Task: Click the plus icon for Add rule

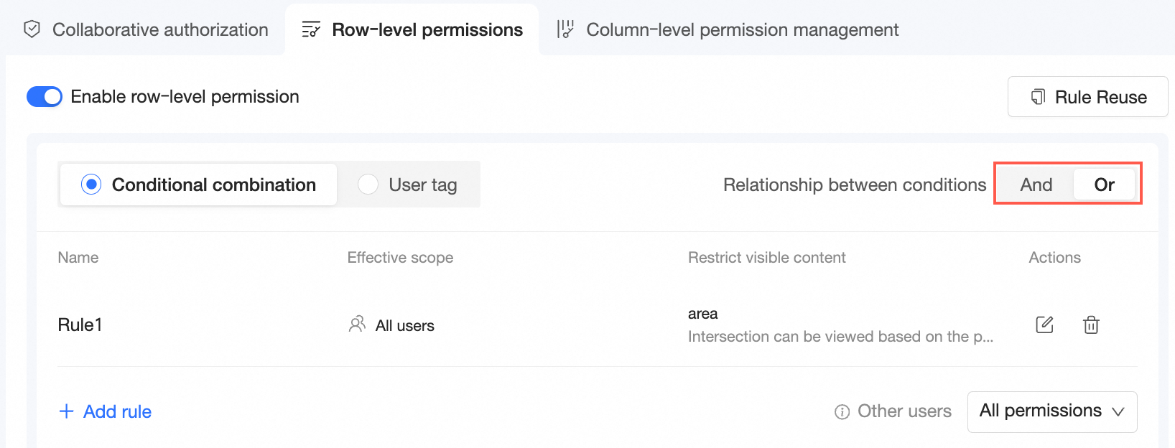Action: click(66, 411)
